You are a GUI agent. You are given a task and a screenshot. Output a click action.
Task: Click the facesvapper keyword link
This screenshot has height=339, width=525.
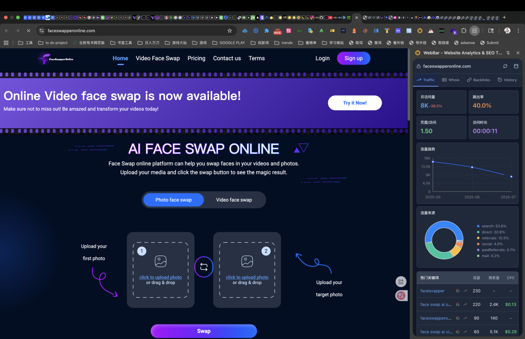pyautogui.click(x=433, y=291)
